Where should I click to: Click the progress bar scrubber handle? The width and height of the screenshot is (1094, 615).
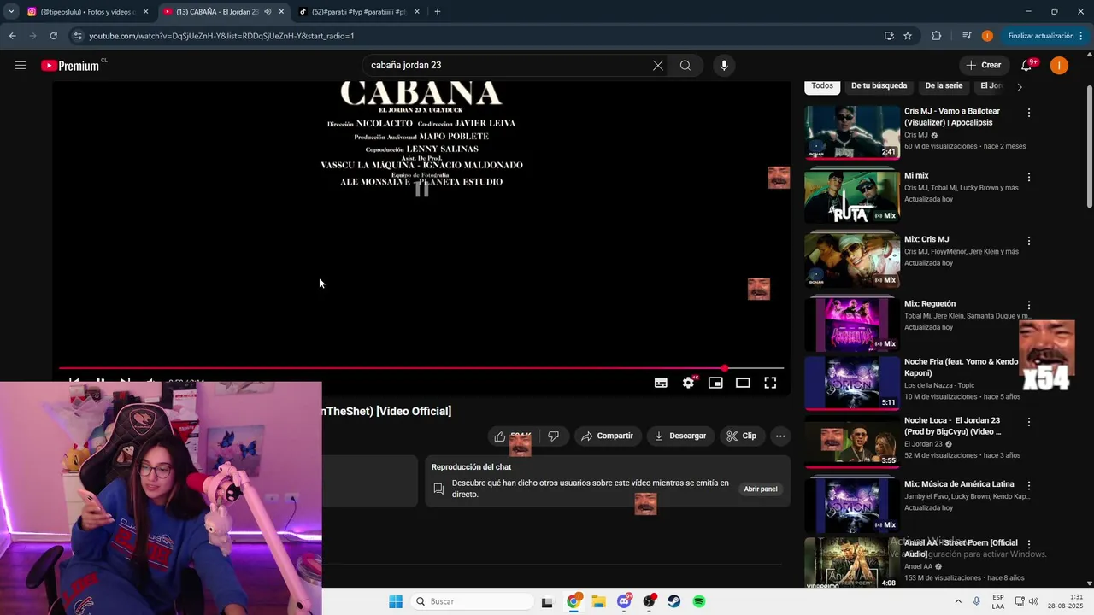(725, 368)
